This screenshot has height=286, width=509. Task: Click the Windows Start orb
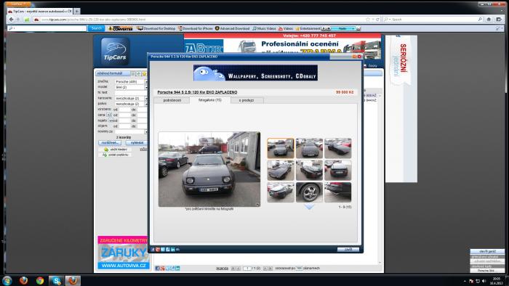[x=7, y=280]
